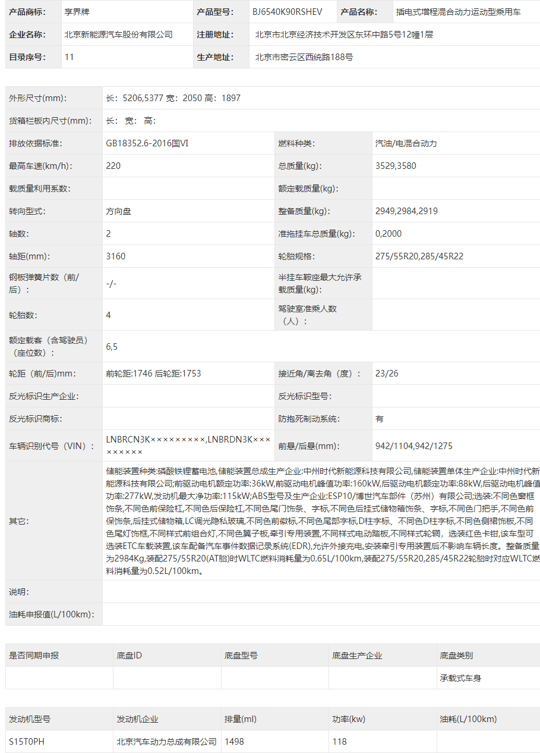The image size is (540, 753).
Task: Click track width value 前轮距:1746 后轮距:1753
Action: tap(153, 374)
